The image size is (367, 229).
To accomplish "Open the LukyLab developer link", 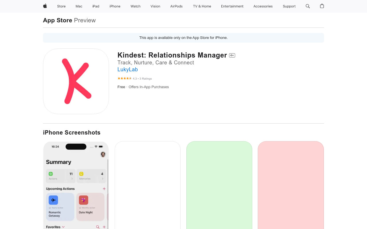I will pos(128,70).
